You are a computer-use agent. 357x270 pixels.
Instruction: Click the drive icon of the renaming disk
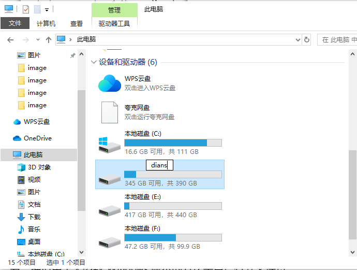[x=110, y=179]
